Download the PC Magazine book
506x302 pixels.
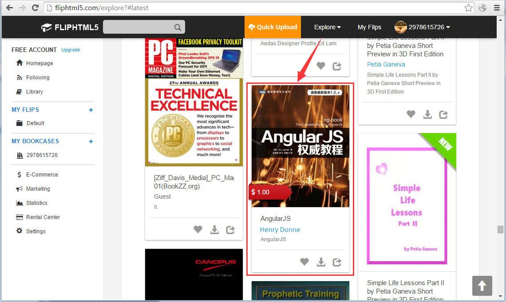(x=214, y=230)
